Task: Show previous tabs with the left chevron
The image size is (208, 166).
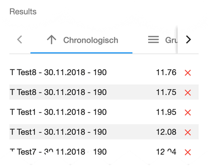Action: tap(20, 39)
